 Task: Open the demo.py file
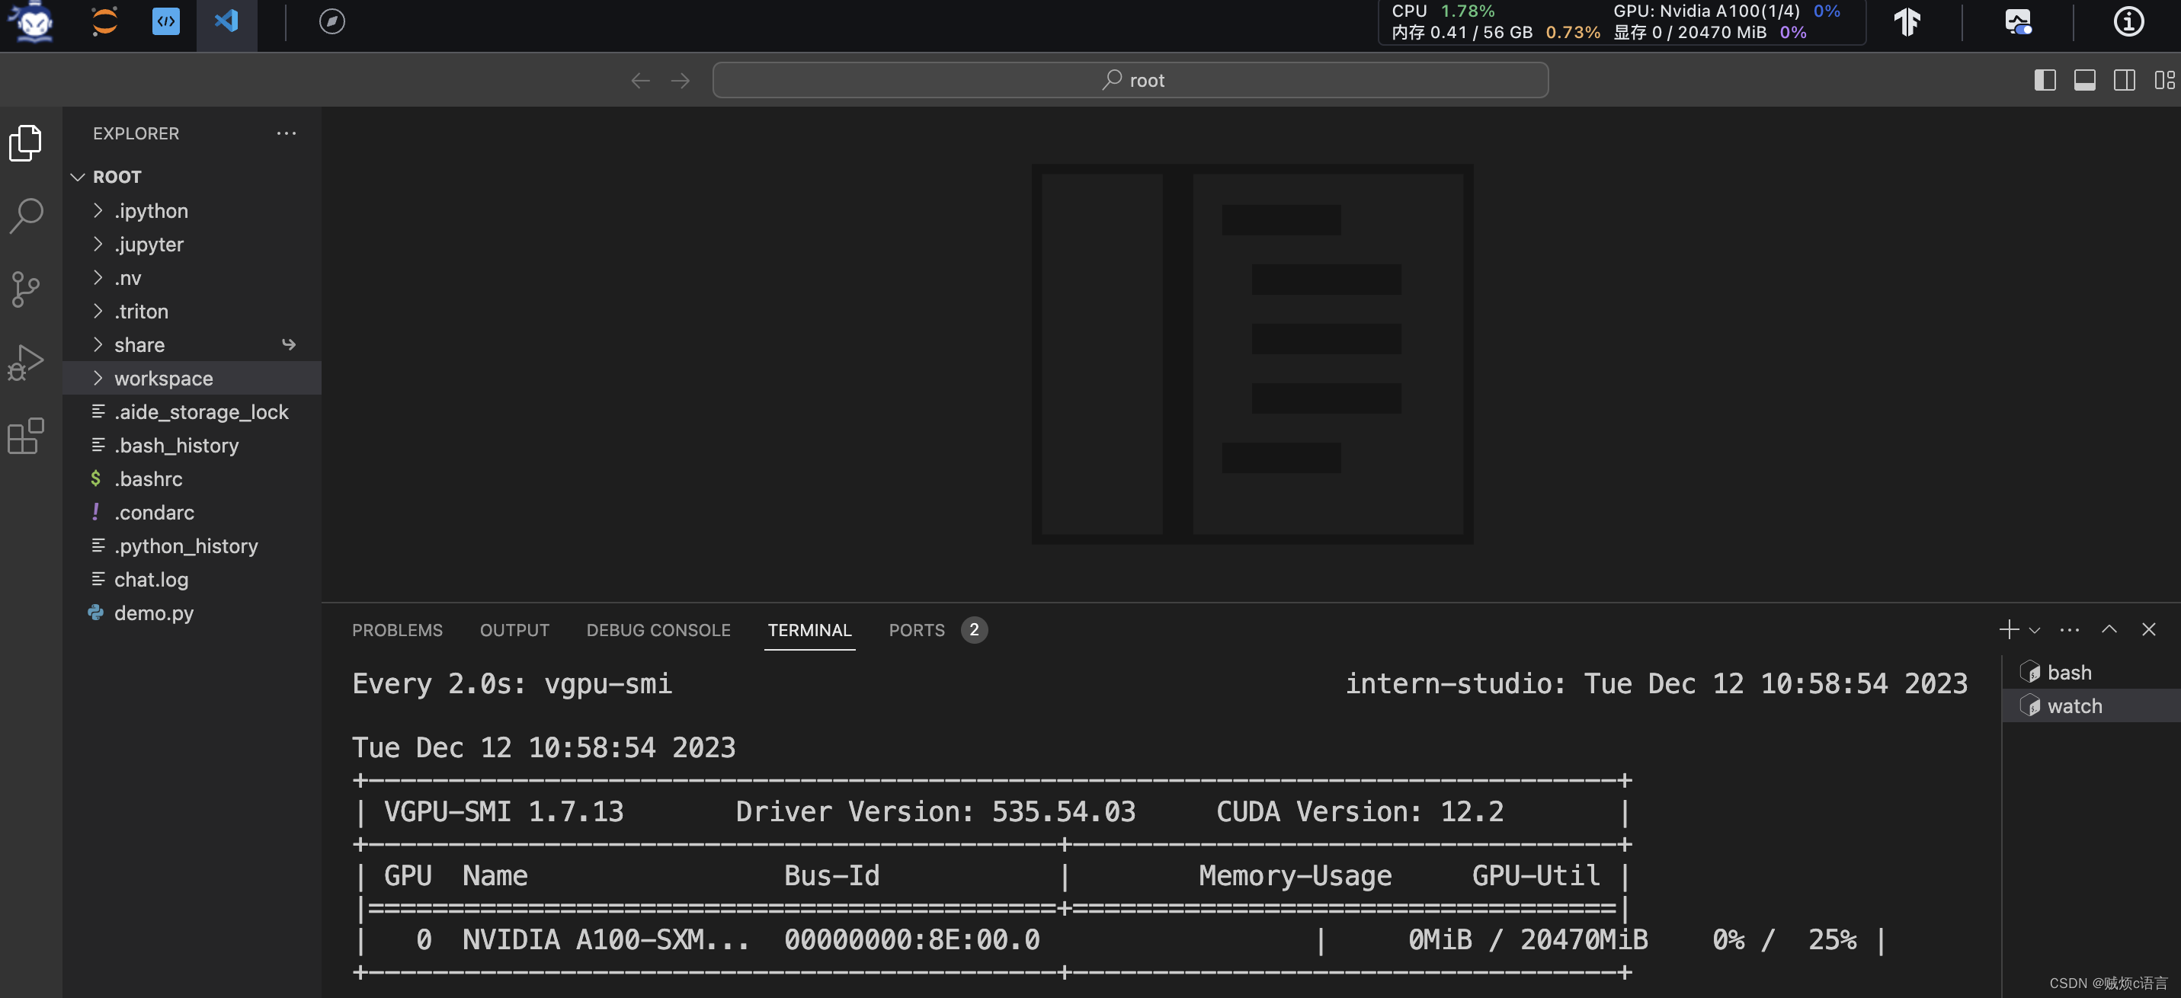[x=153, y=613]
